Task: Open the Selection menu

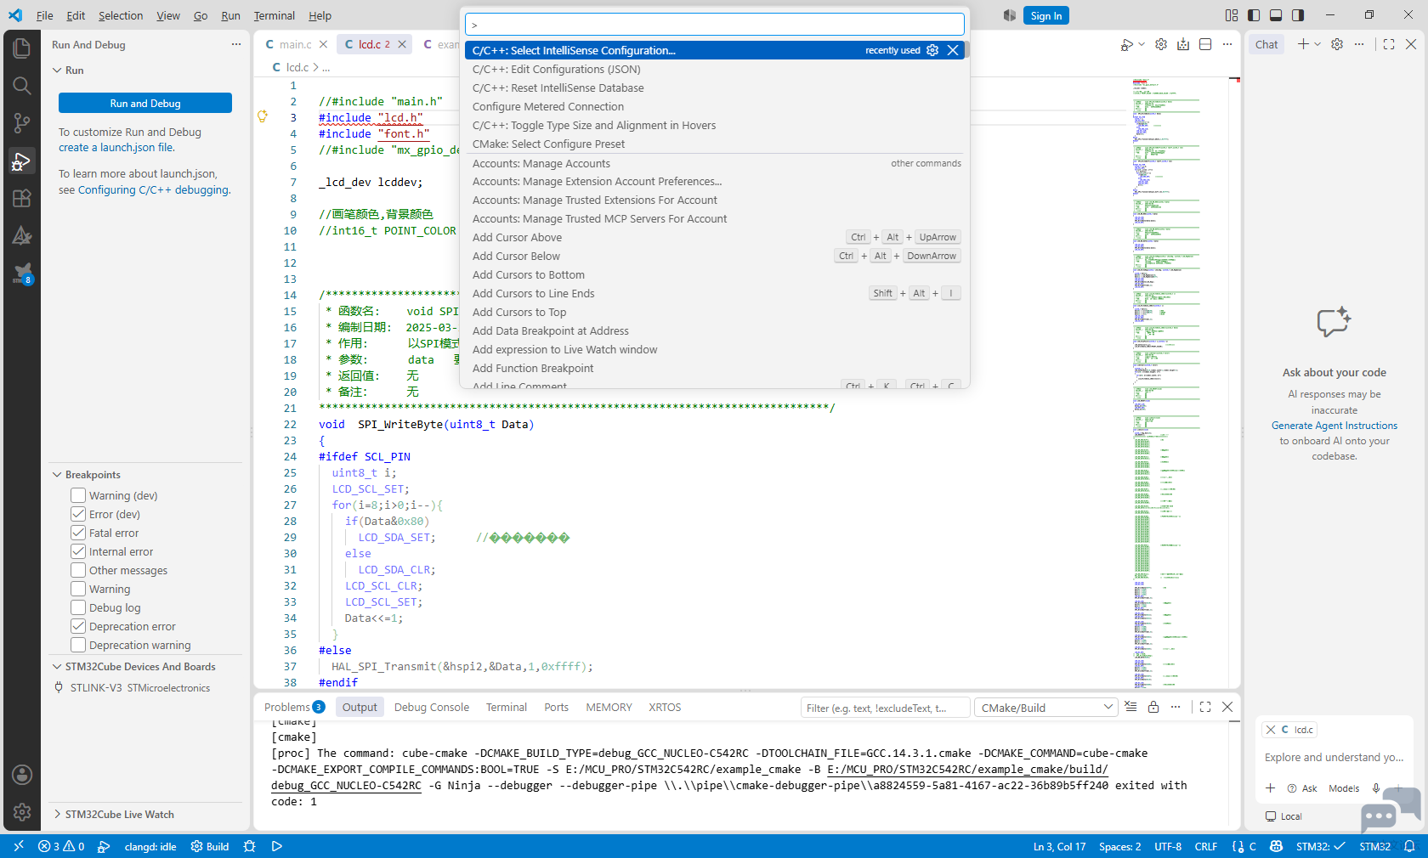Action: (x=121, y=15)
